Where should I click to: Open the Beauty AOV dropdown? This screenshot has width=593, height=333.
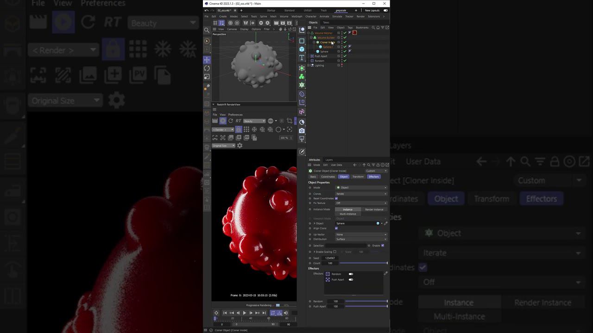pyautogui.click(x=254, y=121)
